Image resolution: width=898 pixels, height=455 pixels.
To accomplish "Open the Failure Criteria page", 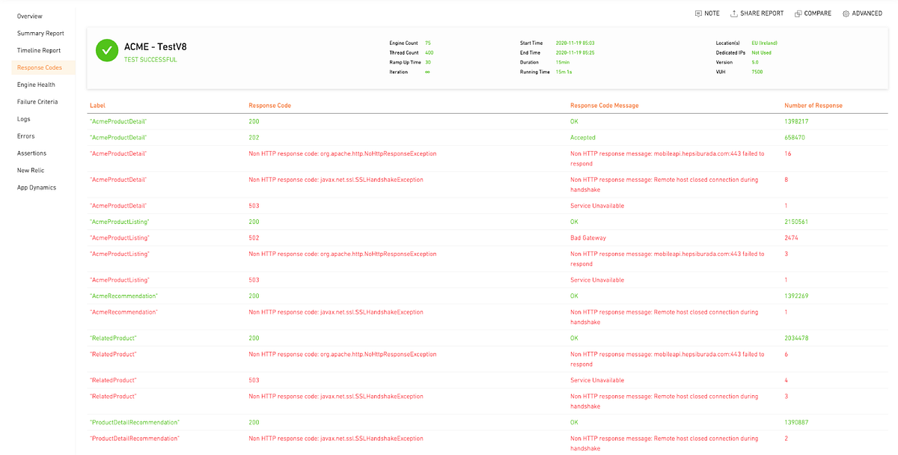I will click(x=39, y=102).
